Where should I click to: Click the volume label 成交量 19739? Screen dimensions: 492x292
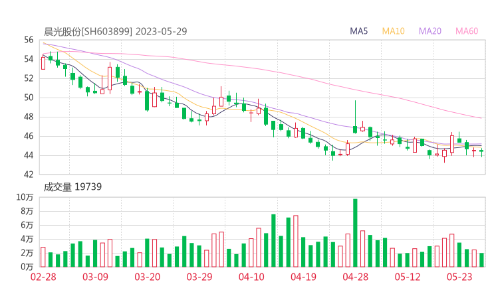pyautogui.click(x=72, y=186)
